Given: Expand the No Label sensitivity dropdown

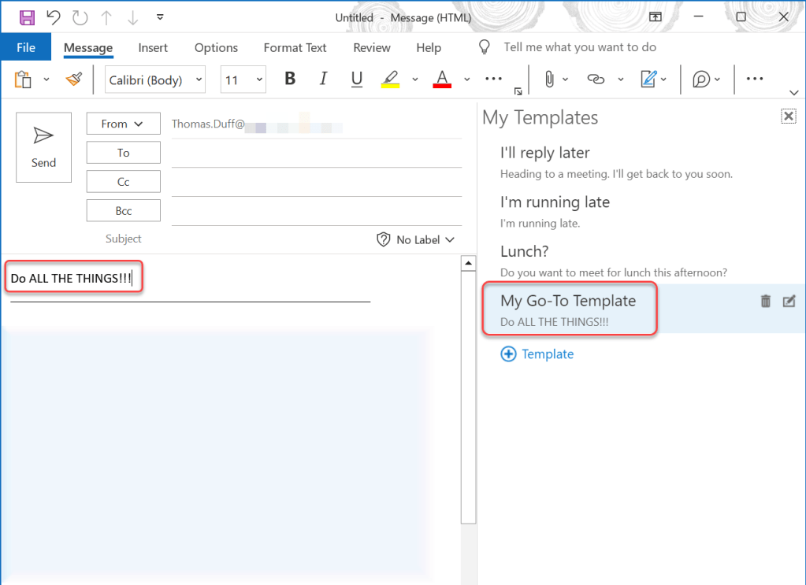Looking at the screenshot, I should pos(417,239).
